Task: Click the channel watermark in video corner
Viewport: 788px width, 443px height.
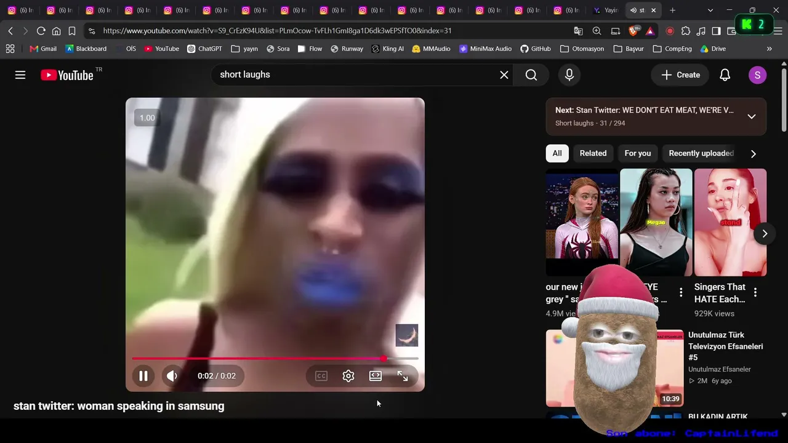Action: (x=406, y=335)
